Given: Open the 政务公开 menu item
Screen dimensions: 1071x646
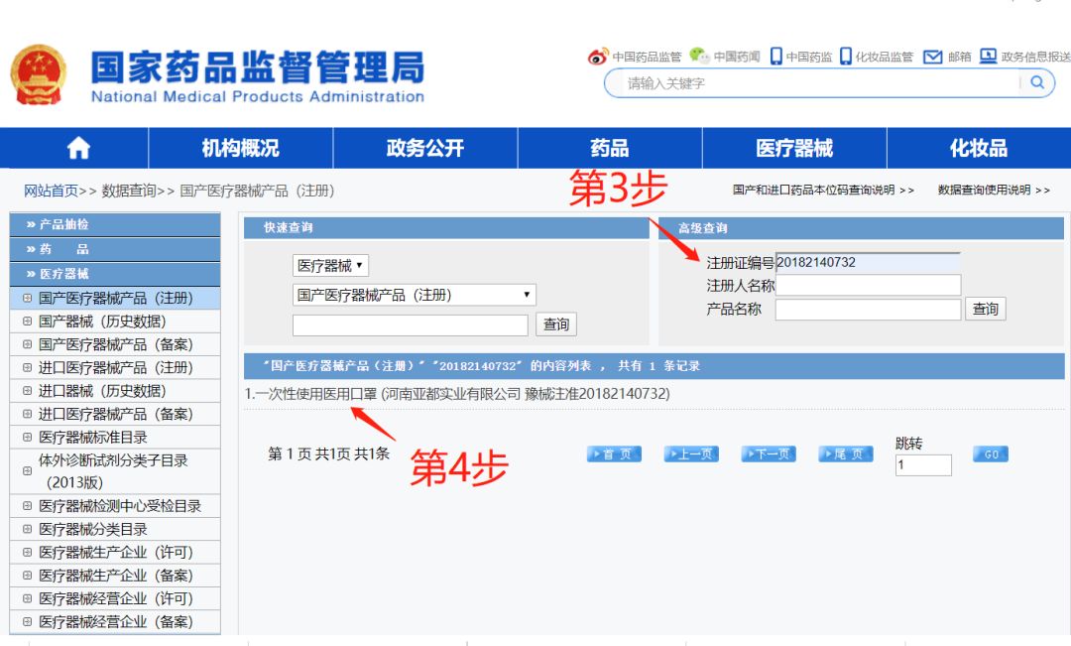Looking at the screenshot, I should (422, 147).
